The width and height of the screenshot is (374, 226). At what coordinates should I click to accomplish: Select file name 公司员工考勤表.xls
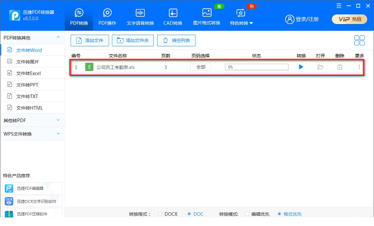coord(115,67)
